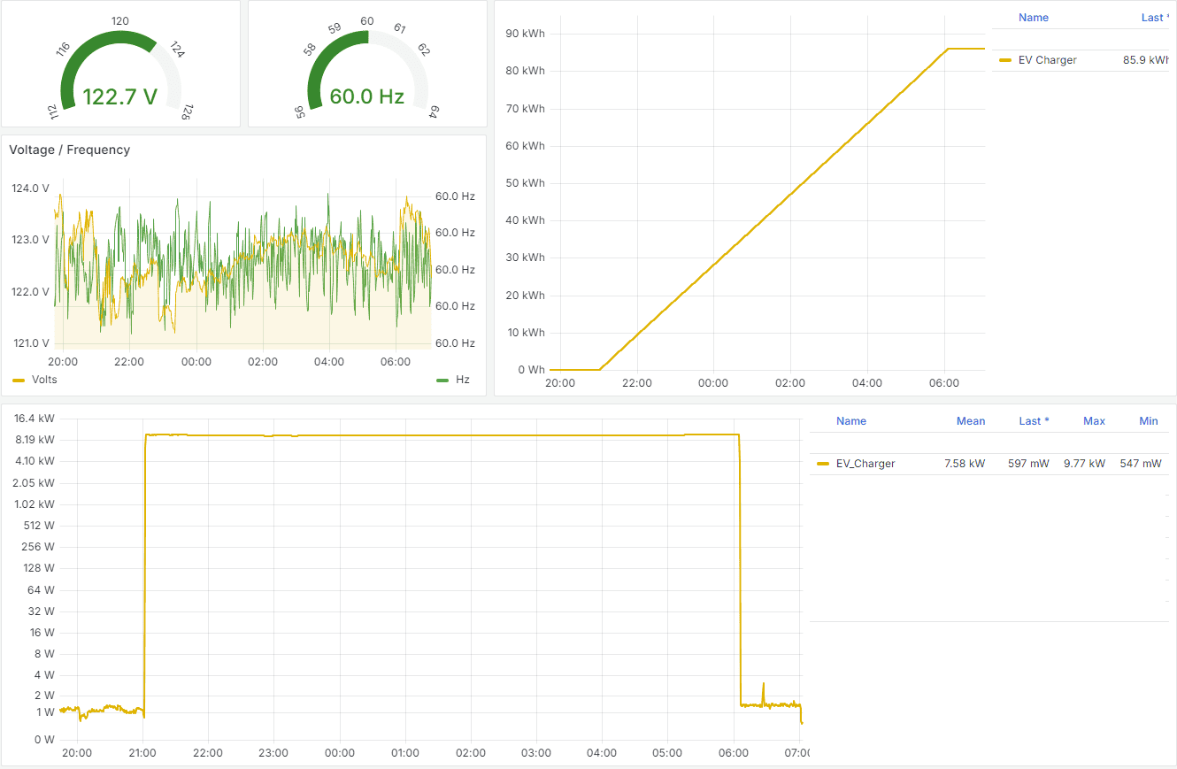
Task: Click the 60.0 Hz frequency gauge
Action: click(x=367, y=80)
